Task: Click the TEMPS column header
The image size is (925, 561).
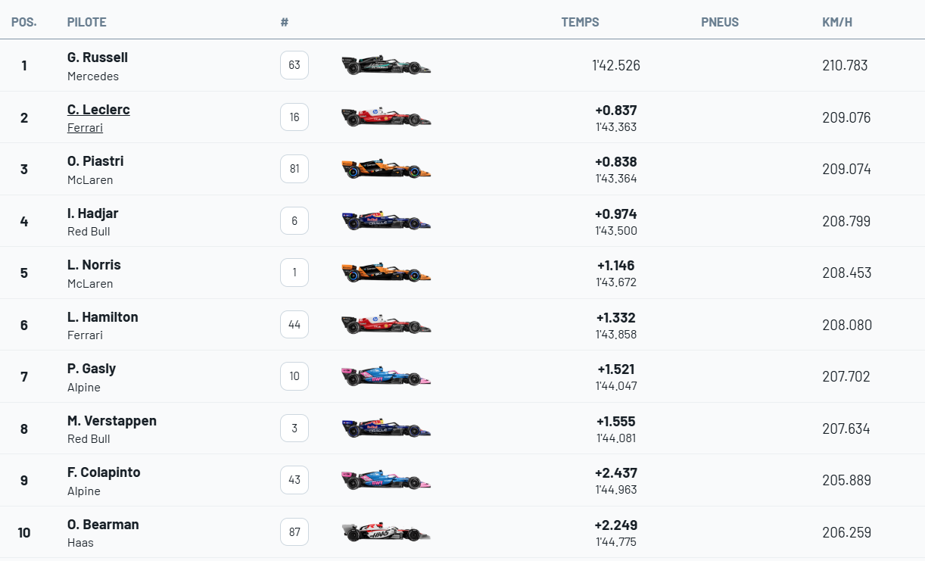Action: tap(580, 22)
